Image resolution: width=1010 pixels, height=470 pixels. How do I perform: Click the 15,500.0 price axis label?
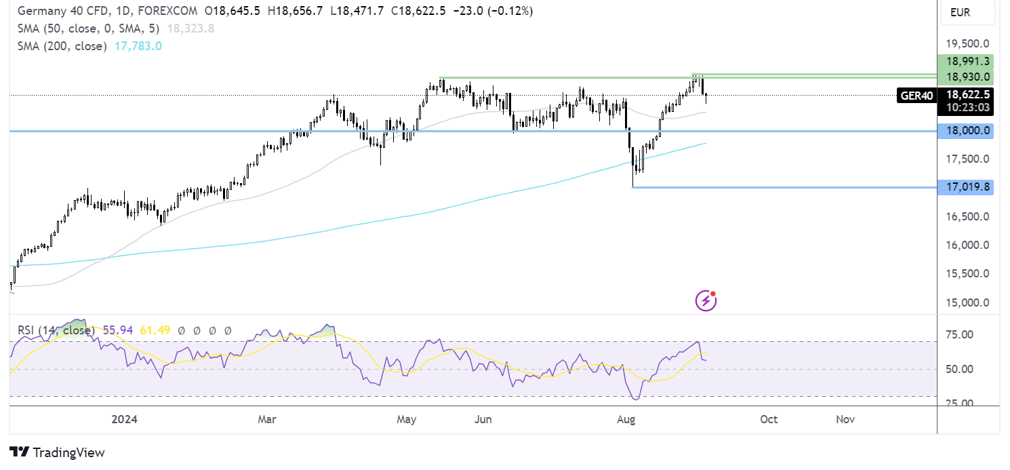969,273
